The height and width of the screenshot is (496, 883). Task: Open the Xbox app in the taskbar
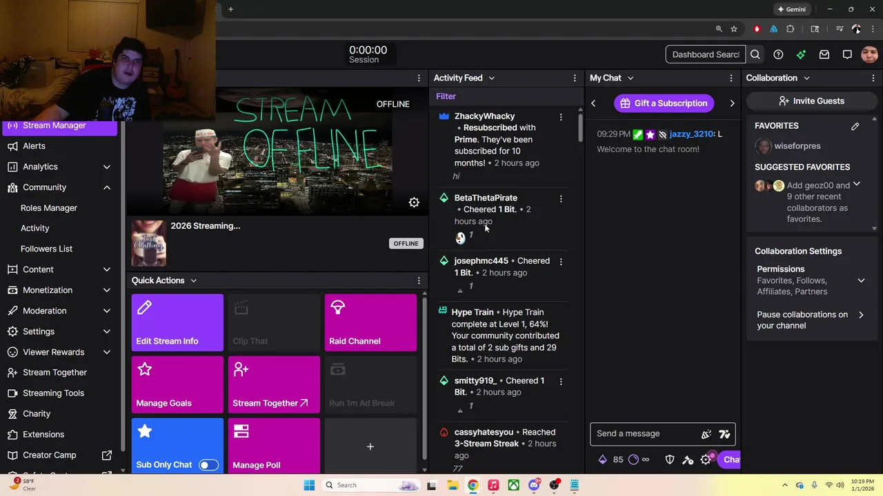[x=514, y=485]
